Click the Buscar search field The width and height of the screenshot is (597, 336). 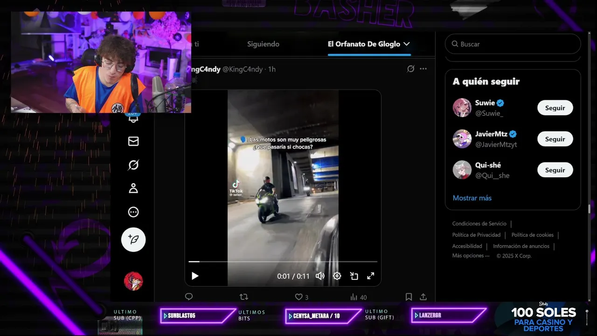(513, 44)
